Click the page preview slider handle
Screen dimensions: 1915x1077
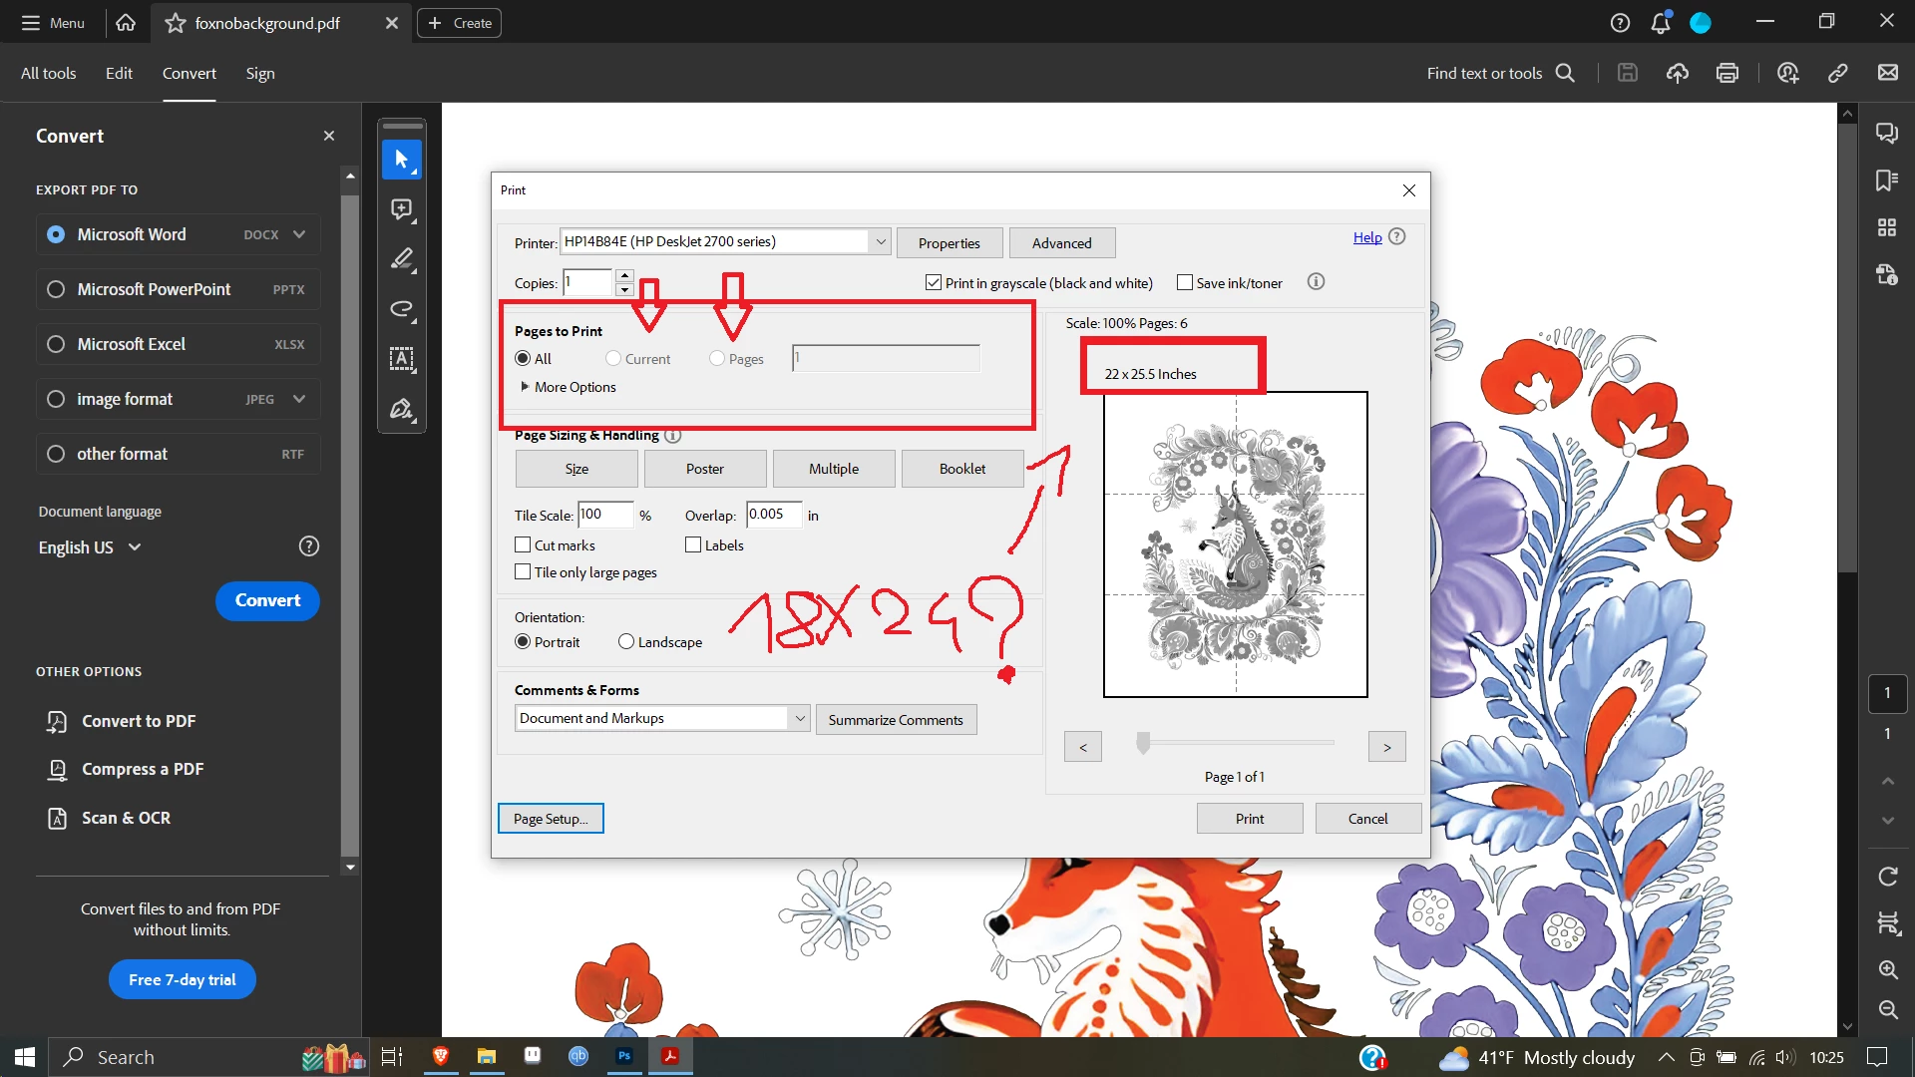tap(1143, 743)
